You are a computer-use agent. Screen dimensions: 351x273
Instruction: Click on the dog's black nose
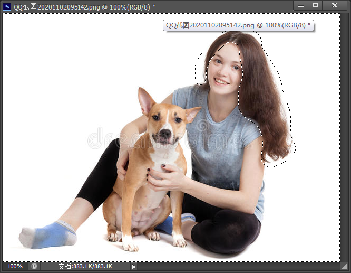164,134
